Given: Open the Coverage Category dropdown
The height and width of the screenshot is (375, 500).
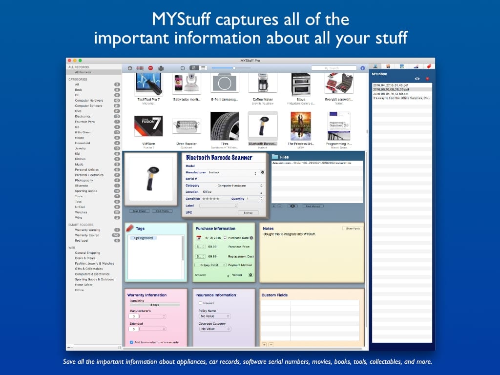Looking at the screenshot, I should 215,329.
